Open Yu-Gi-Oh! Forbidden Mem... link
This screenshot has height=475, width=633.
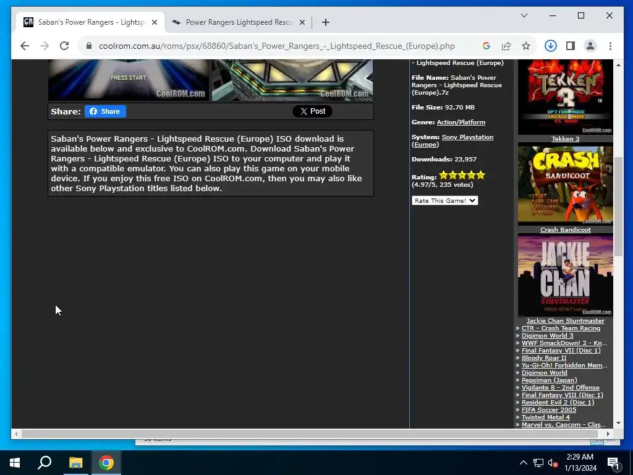[x=564, y=366]
